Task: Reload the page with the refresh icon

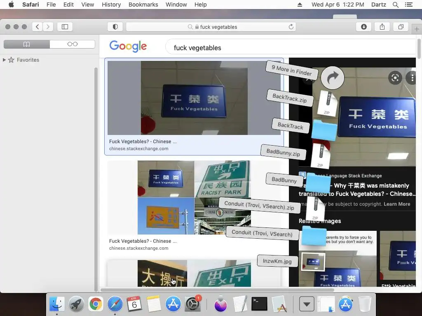Action: pyautogui.click(x=291, y=27)
